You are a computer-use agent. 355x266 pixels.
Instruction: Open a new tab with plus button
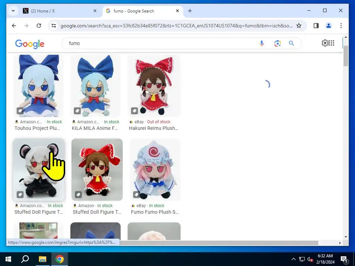point(190,11)
